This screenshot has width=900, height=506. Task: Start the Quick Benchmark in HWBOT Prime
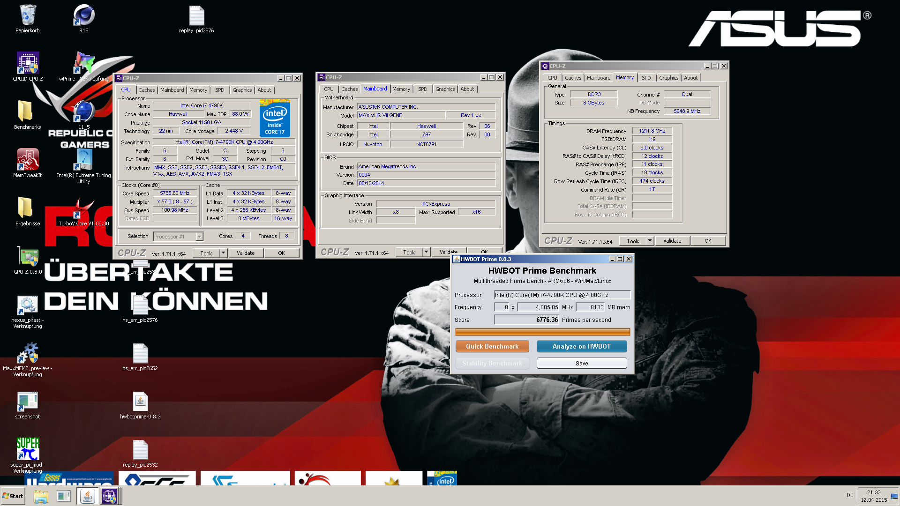492,346
